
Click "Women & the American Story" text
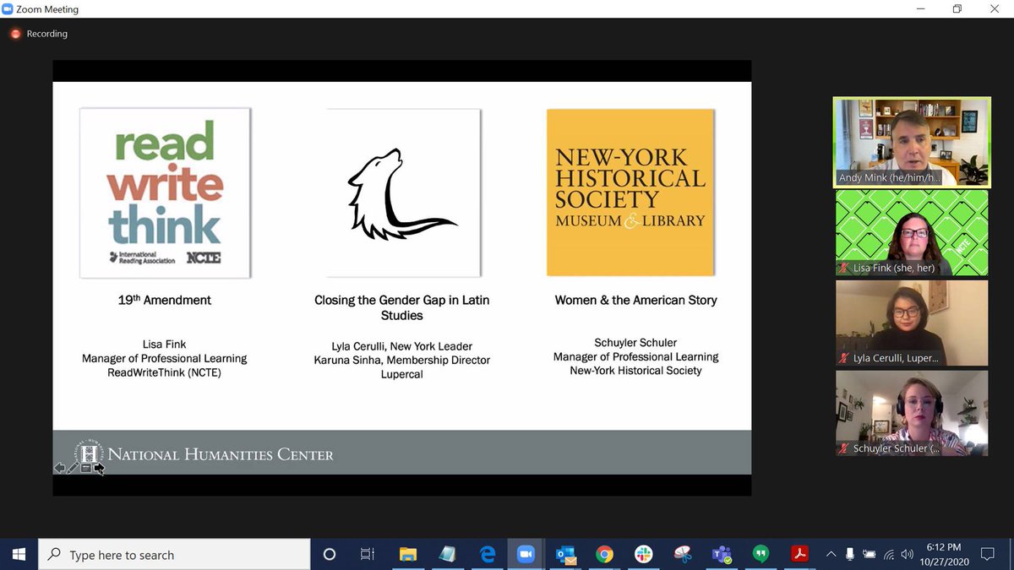click(x=635, y=300)
